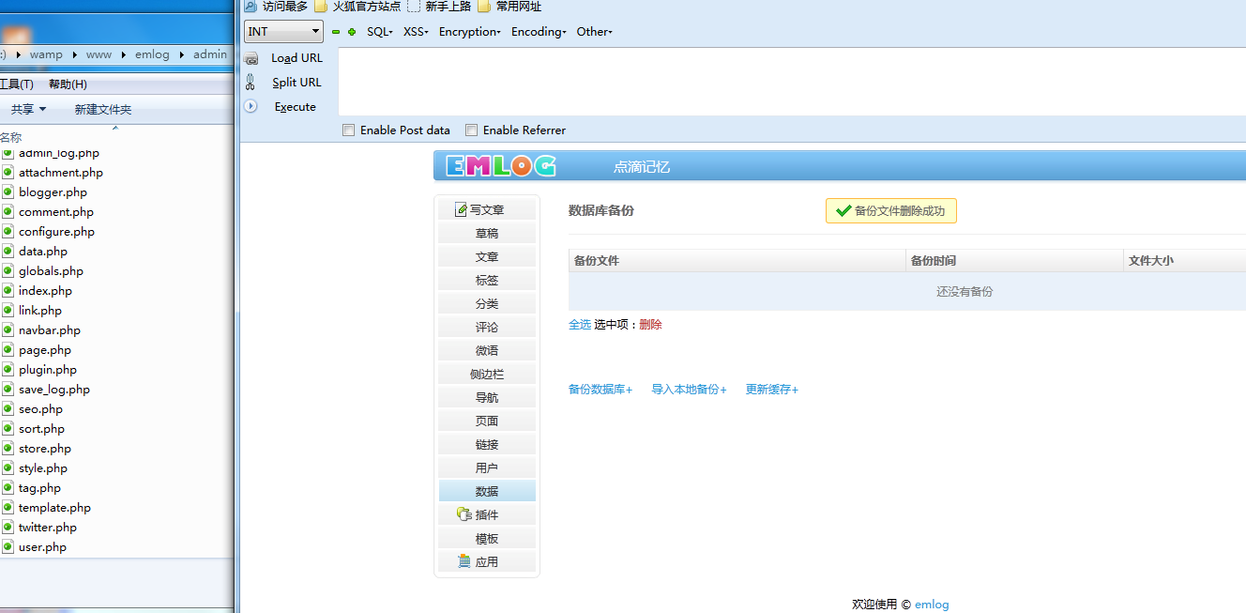The height and width of the screenshot is (613, 1246).
Task: Open the 帮助(H) menu in Explorer
Action: click(x=68, y=84)
